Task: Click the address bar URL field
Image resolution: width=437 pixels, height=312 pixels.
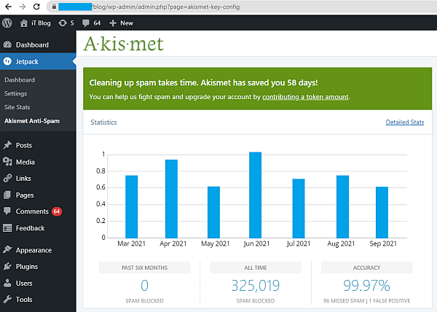Action: [x=241, y=7]
